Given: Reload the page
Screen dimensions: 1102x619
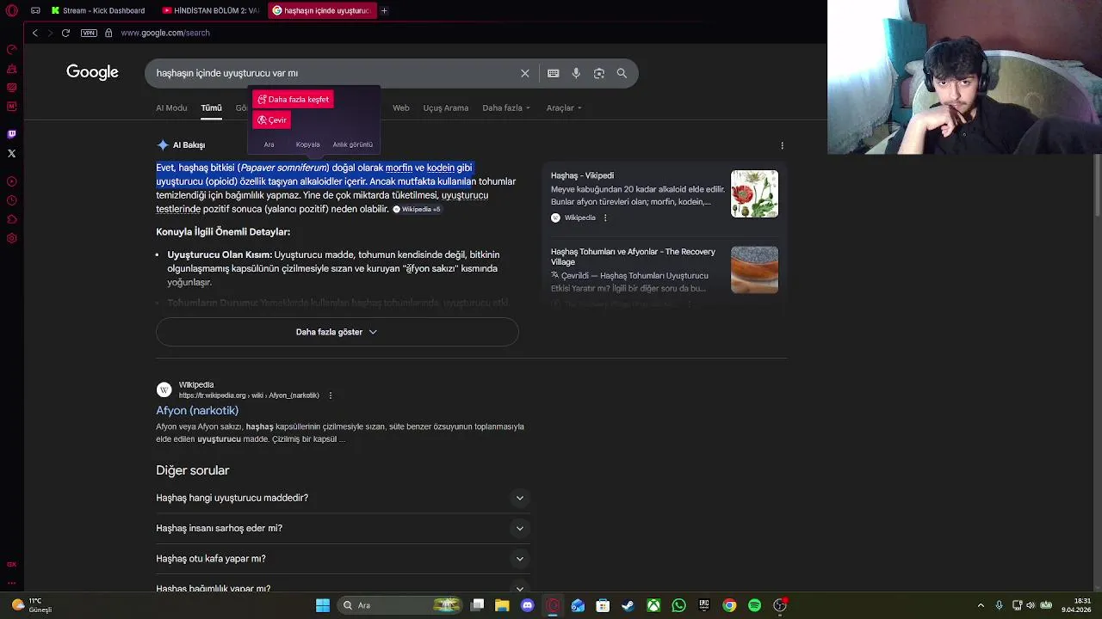Looking at the screenshot, I should pos(65,33).
